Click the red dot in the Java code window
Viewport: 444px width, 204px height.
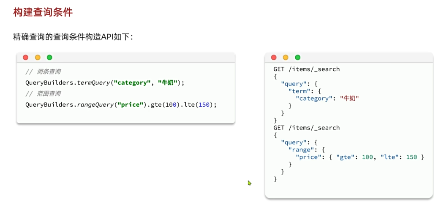click(x=26, y=58)
